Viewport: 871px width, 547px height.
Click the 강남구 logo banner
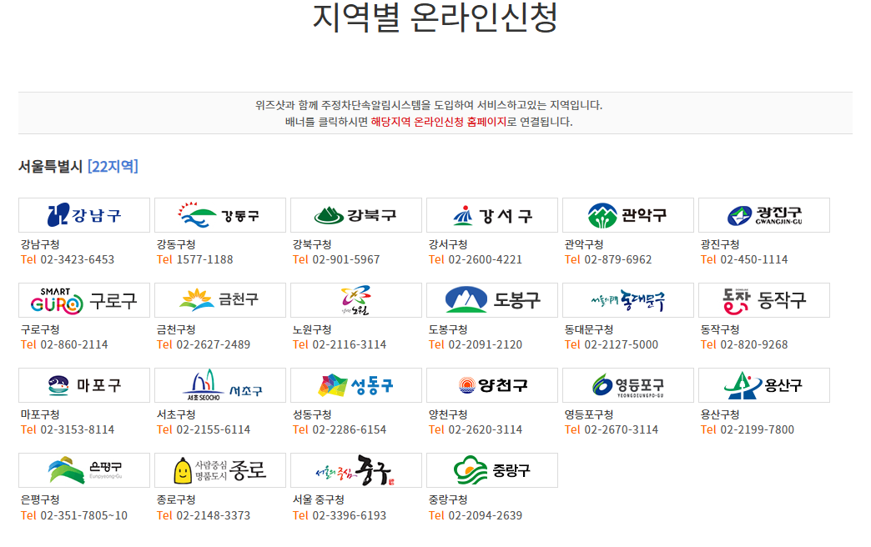(84, 215)
